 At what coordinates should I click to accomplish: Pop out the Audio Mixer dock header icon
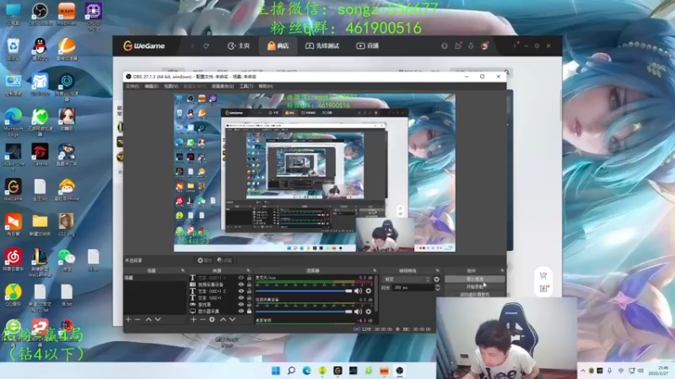375,270
